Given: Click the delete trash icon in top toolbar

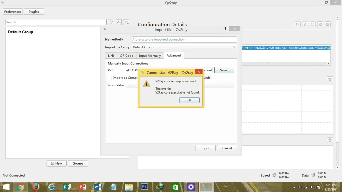Looking at the screenshot, I should point(328,24).
